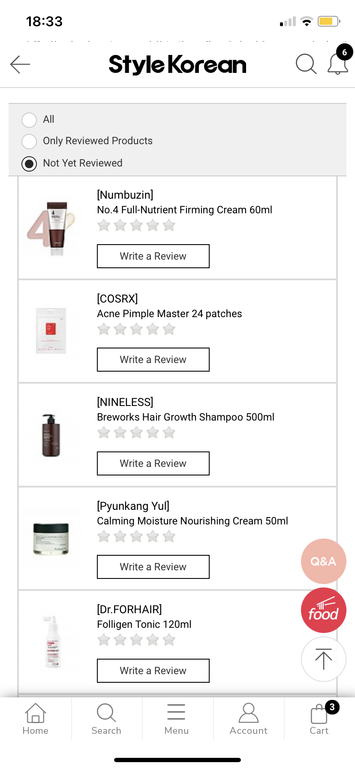Open the Menu tab
The image size is (355, 769).
(x=177, y=719)
